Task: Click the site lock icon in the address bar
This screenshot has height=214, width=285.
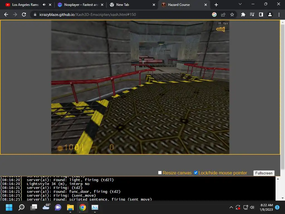Action: [x=35, y=14]
